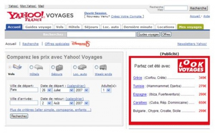215x133 pixels.
Task: Click the Look Voyages ad logo
Action: tap(191, 66)
